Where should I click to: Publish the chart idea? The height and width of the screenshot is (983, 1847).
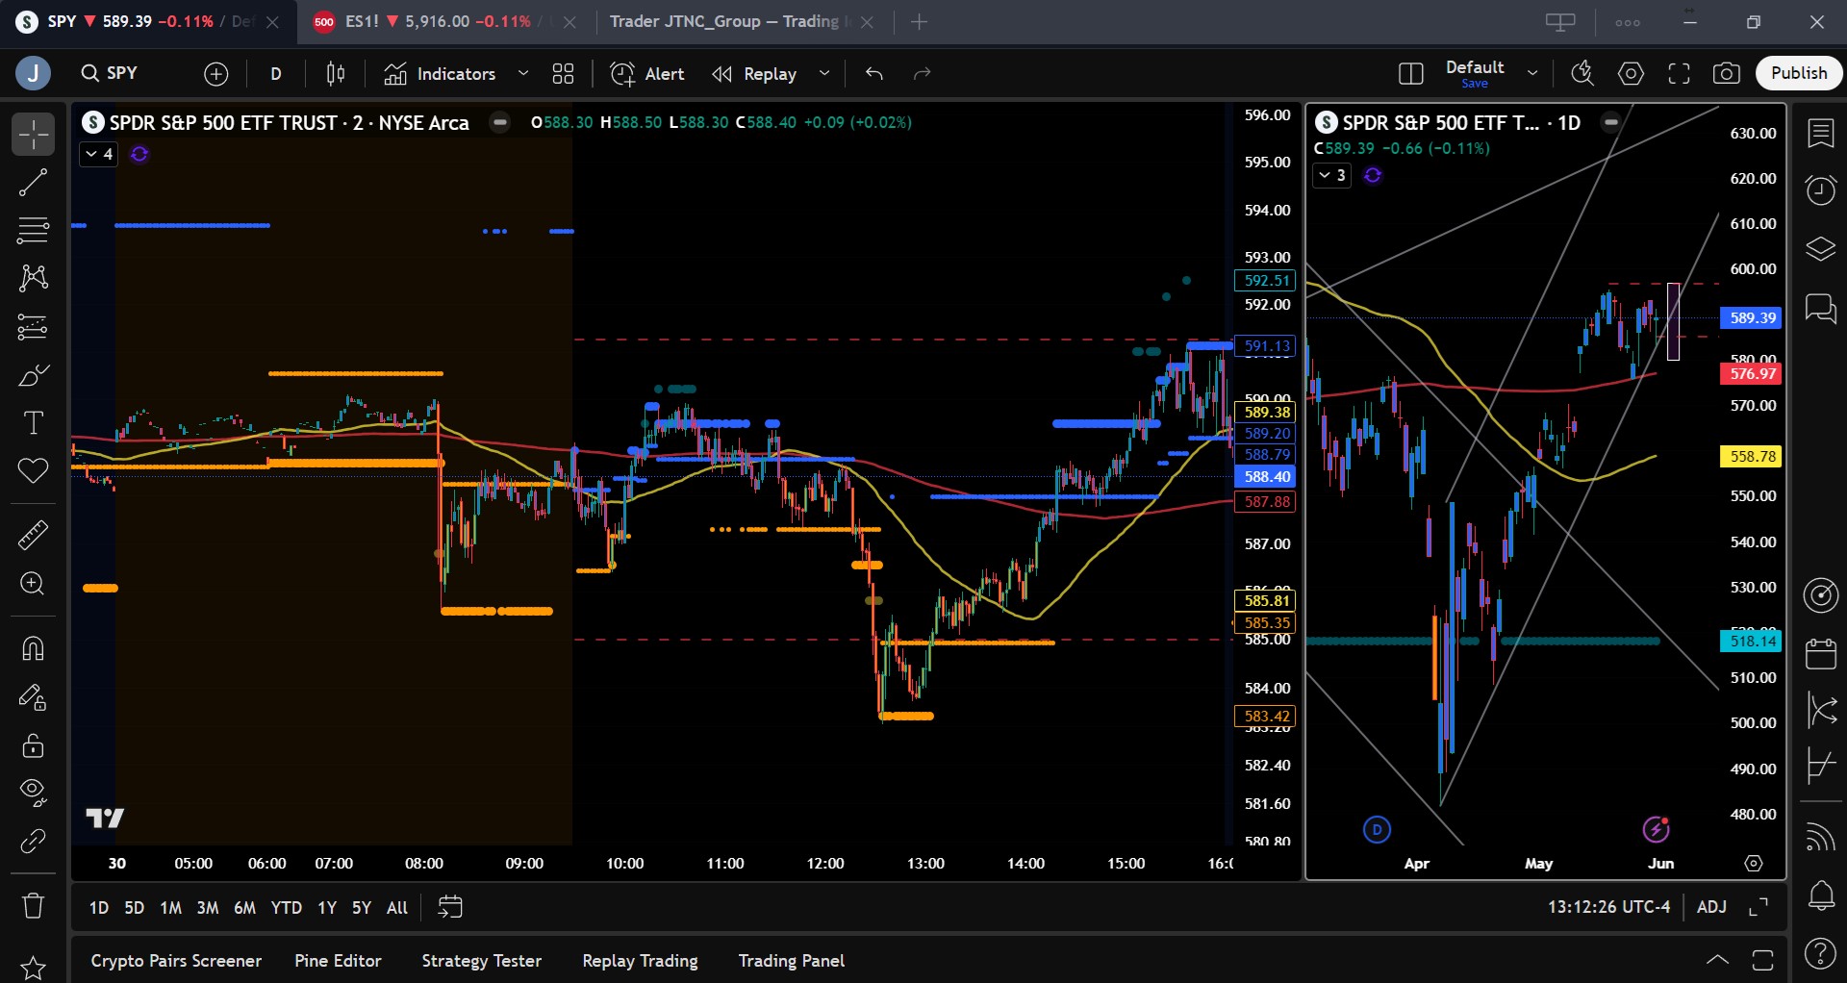1799,73
